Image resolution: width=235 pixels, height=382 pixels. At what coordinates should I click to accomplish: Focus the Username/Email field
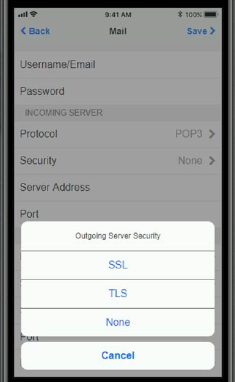[x=118, y=65]
